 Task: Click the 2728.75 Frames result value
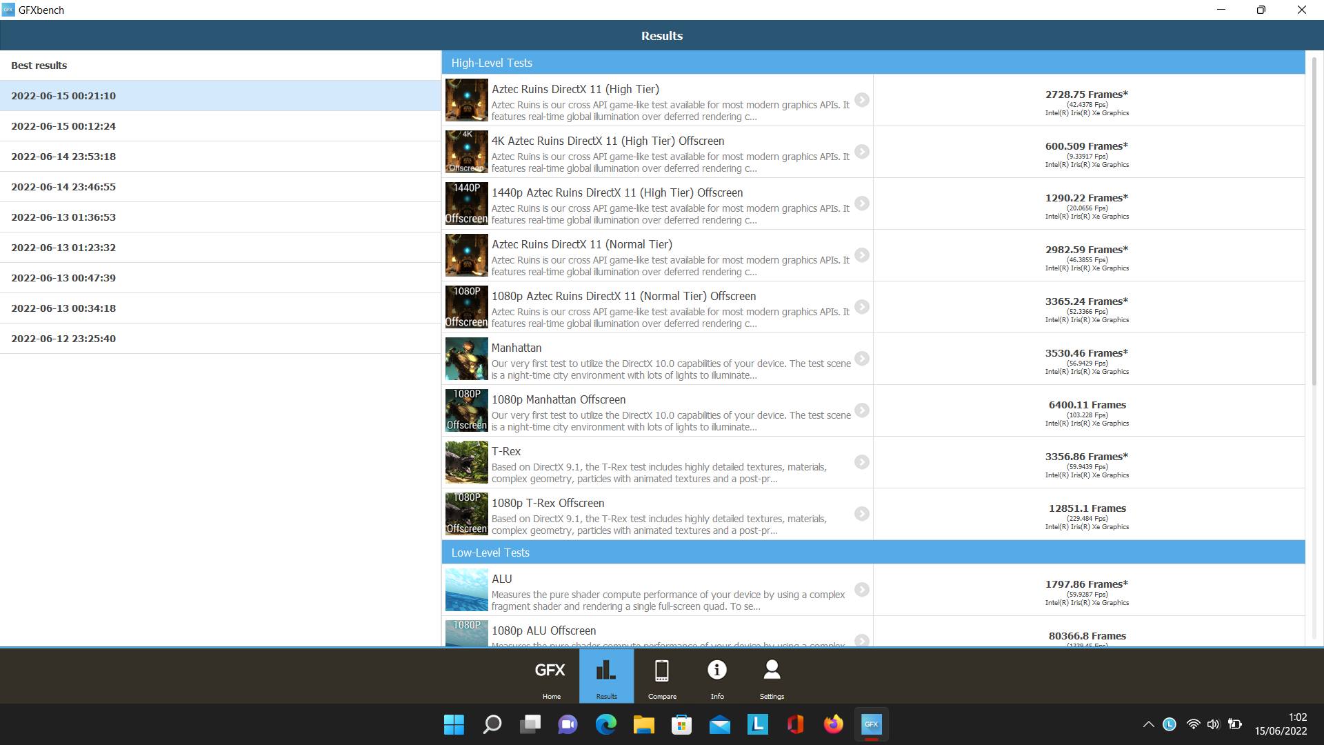[1087, 95]
